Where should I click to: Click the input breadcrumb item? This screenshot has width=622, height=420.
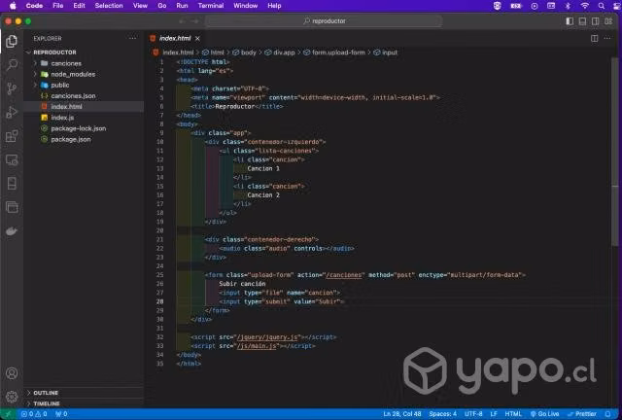[x=386, y=52]
